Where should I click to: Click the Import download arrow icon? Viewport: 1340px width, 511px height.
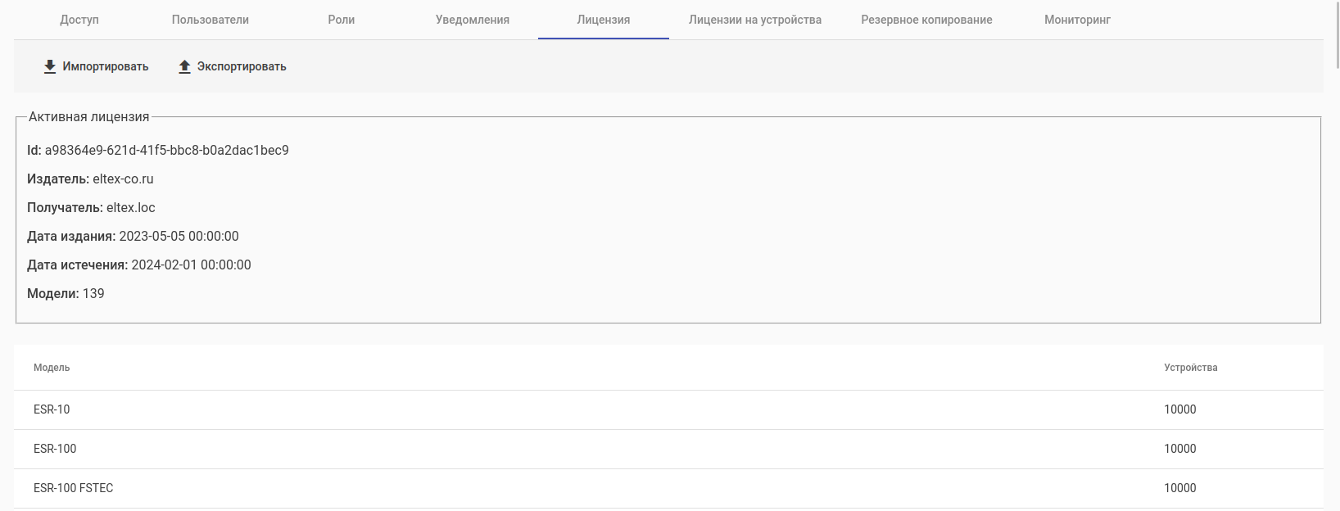tap(50, 67)
